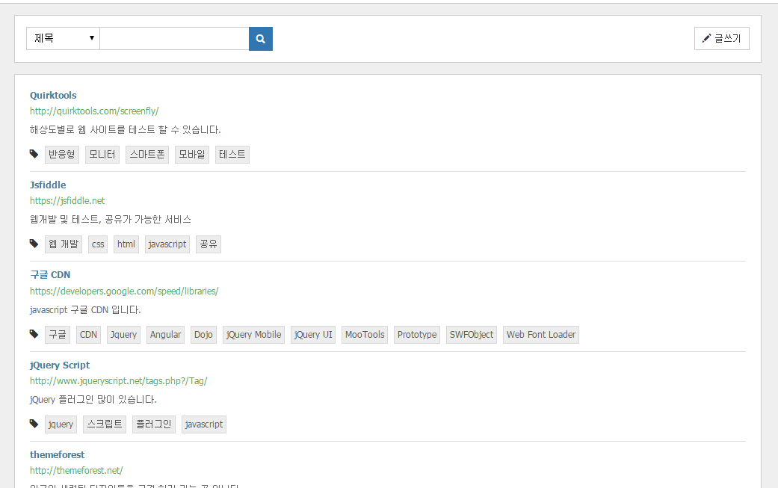
Task: Click the magnifier search button
Action: click(261, 39)
